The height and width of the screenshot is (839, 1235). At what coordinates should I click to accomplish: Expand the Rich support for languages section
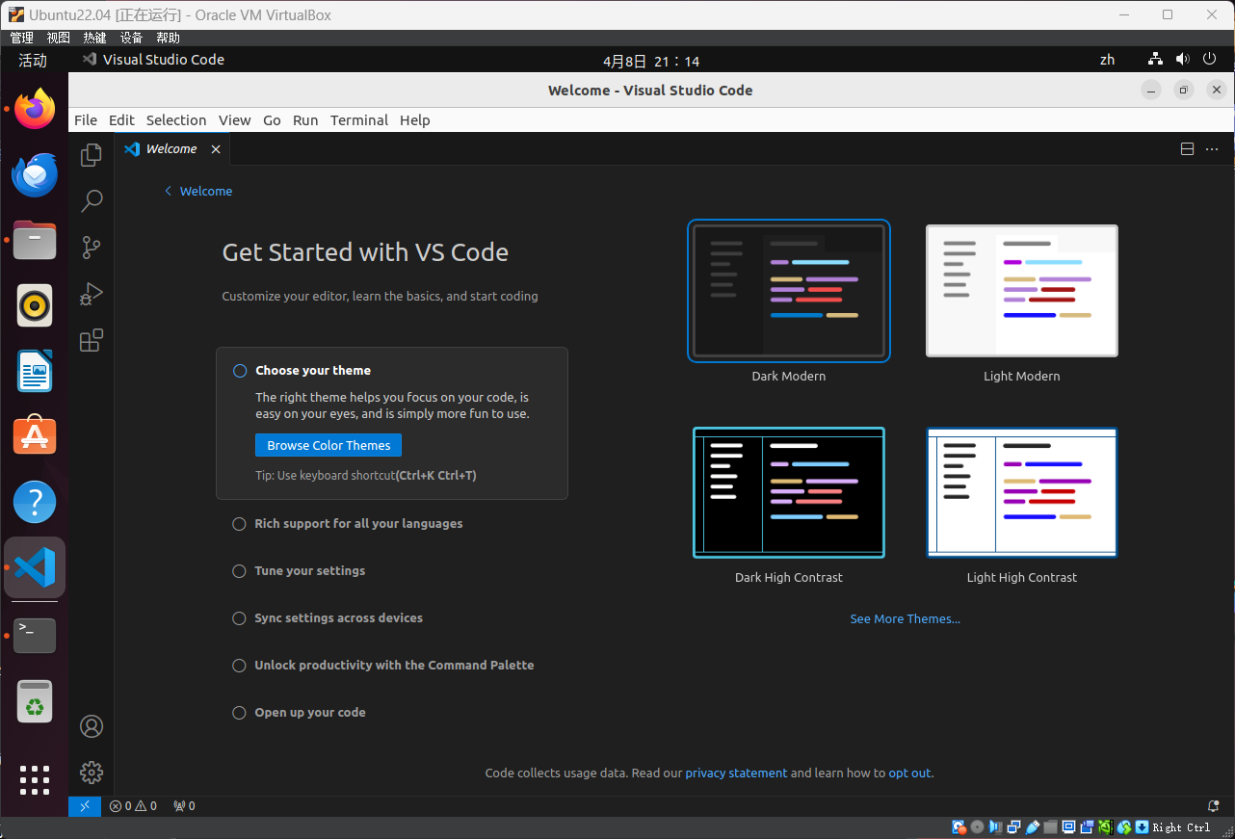click(x=239, y=523)
